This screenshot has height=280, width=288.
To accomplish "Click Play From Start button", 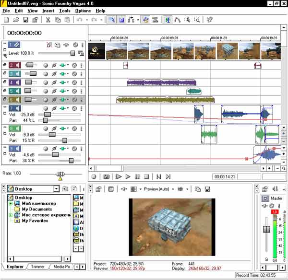I will [x=119, y=177].
